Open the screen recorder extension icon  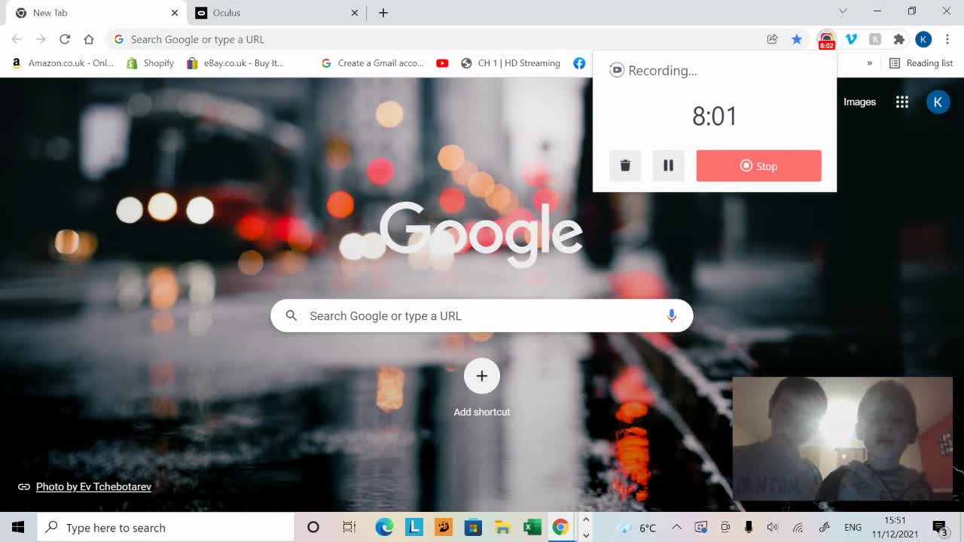point(826,40)
